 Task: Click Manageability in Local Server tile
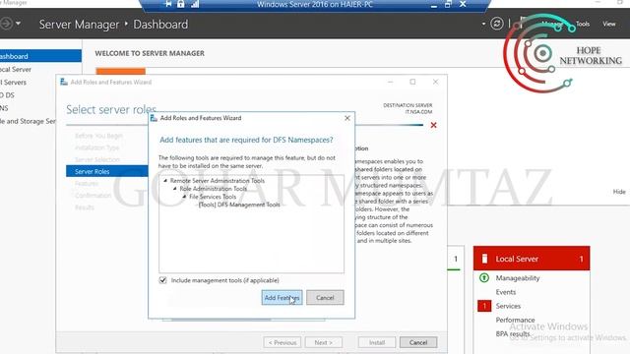coord(518,277)
